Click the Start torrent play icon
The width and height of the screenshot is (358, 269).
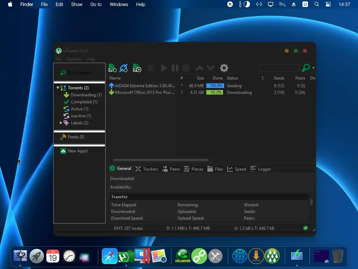tap(164, 68)
